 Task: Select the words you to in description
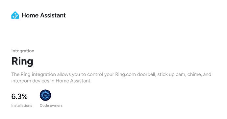(79, 75)
